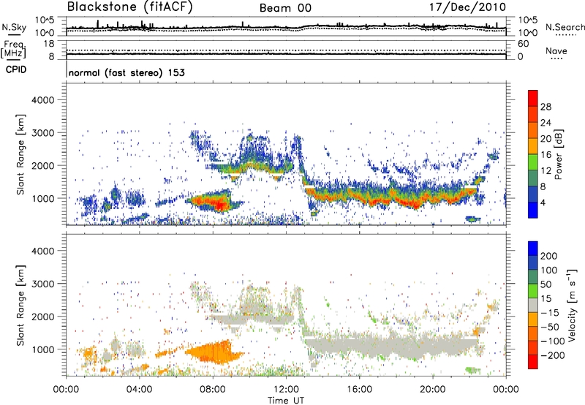Click the "12" power colorbar value
585x405 pixels.
(546, 171)
